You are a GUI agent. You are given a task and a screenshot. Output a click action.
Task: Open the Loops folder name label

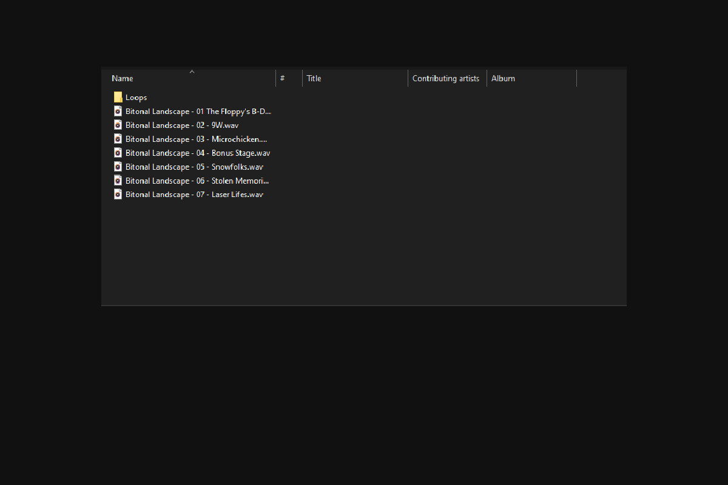point(136,97)
